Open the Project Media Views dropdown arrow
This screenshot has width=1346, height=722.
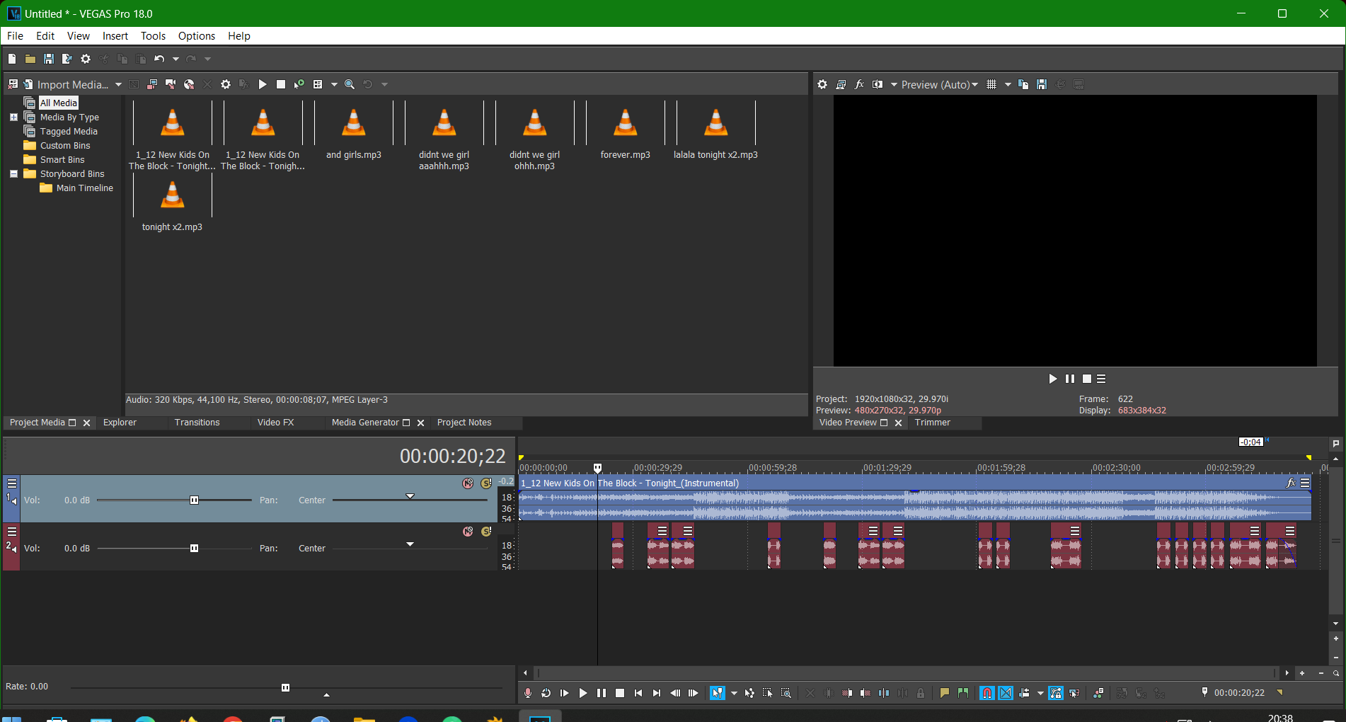[334, 84]
